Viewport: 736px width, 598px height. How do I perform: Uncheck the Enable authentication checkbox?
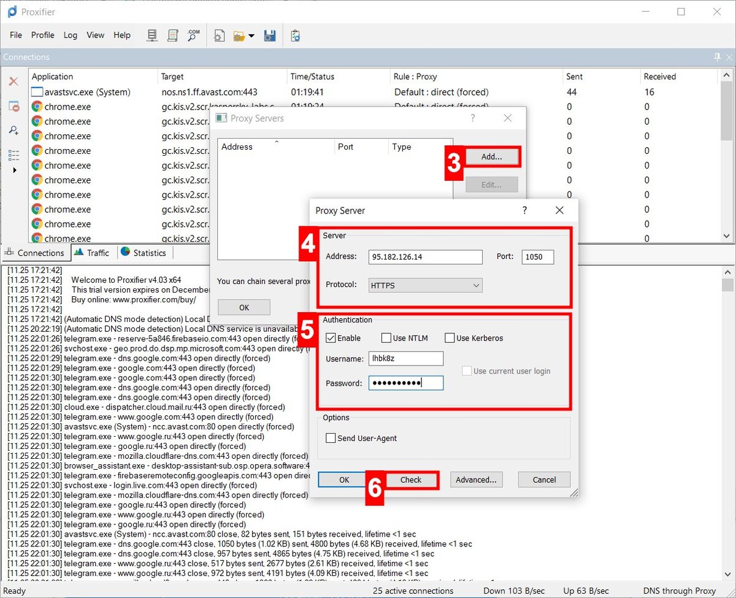[331, 338]
